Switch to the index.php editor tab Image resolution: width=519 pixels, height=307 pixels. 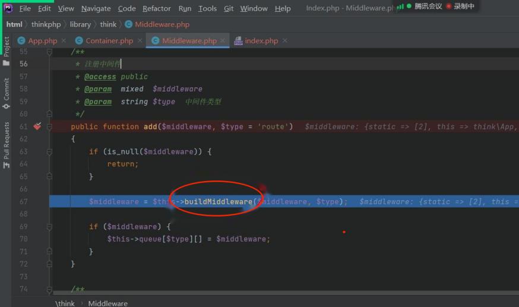point(261,41)
